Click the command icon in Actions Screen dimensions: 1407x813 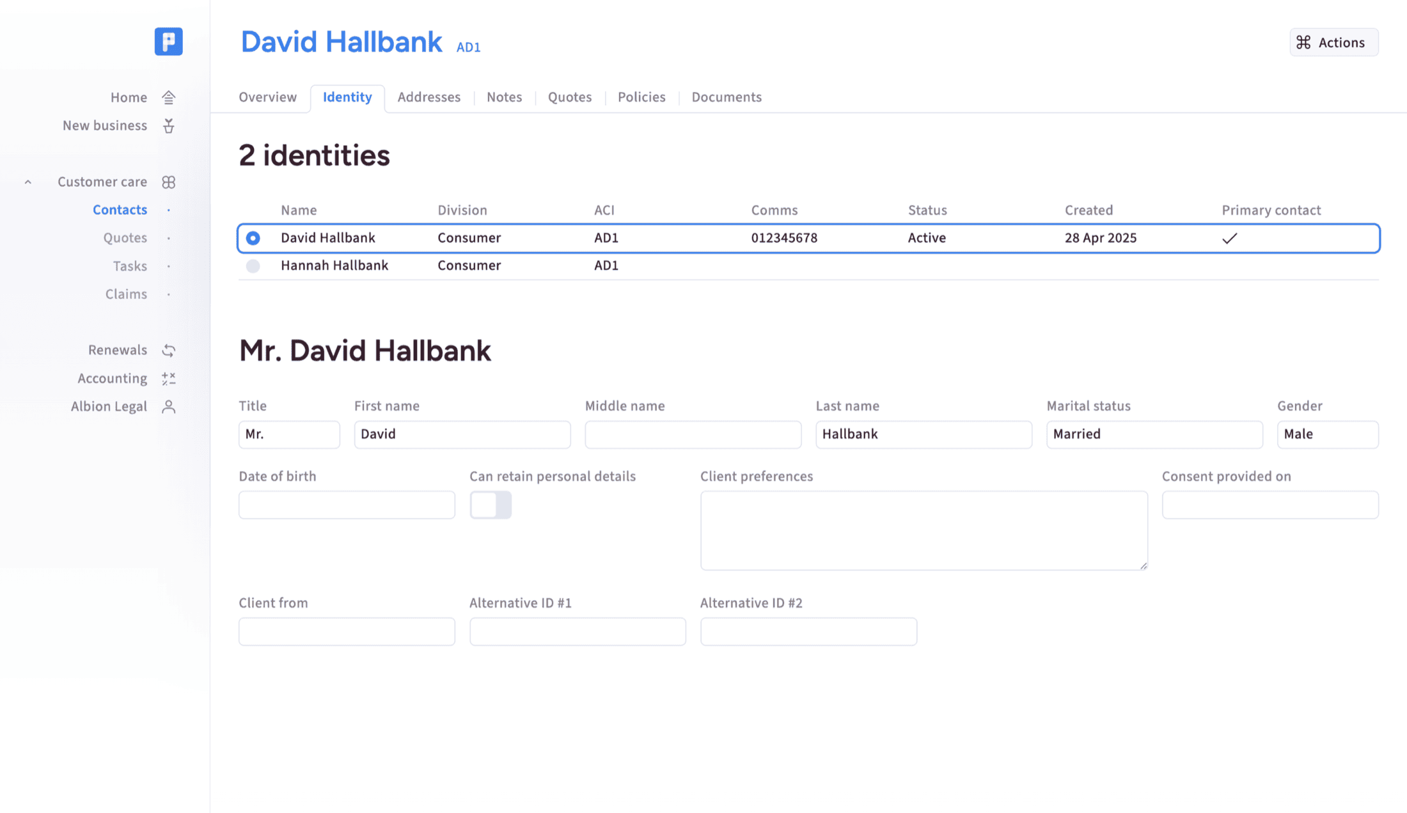1303,42
